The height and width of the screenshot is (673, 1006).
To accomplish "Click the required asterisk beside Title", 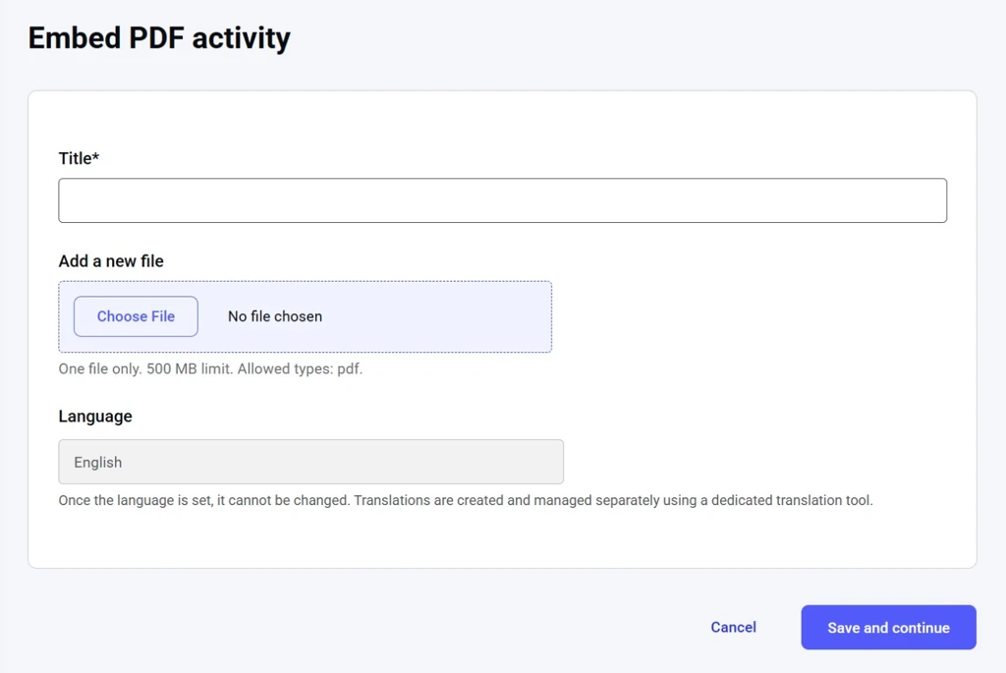I will (x=95, y=157).
